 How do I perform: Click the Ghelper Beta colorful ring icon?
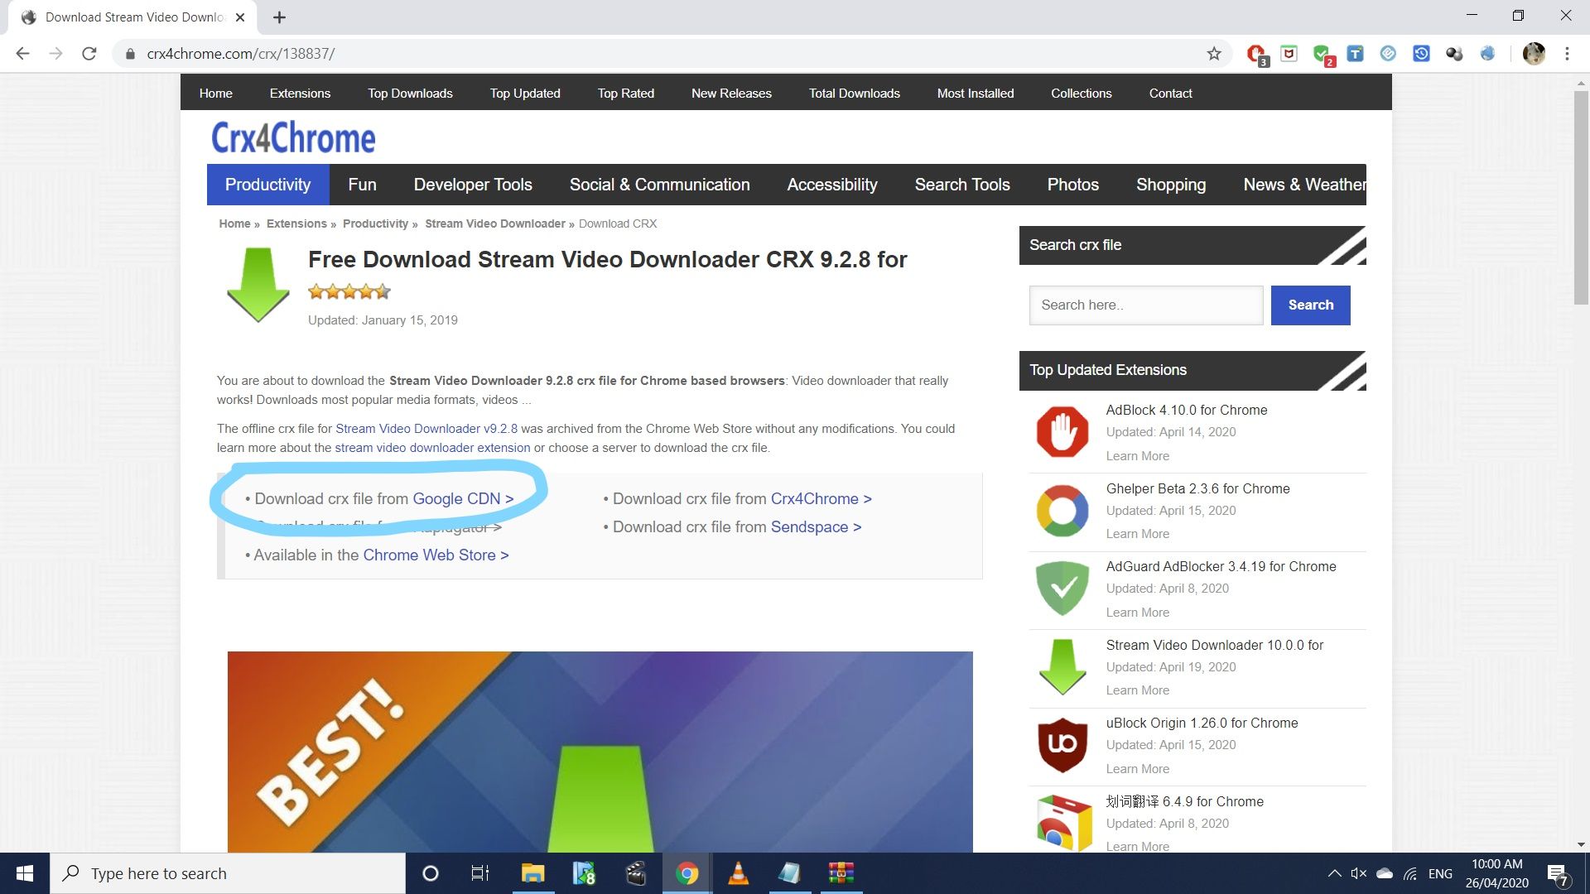point(1062,511)
